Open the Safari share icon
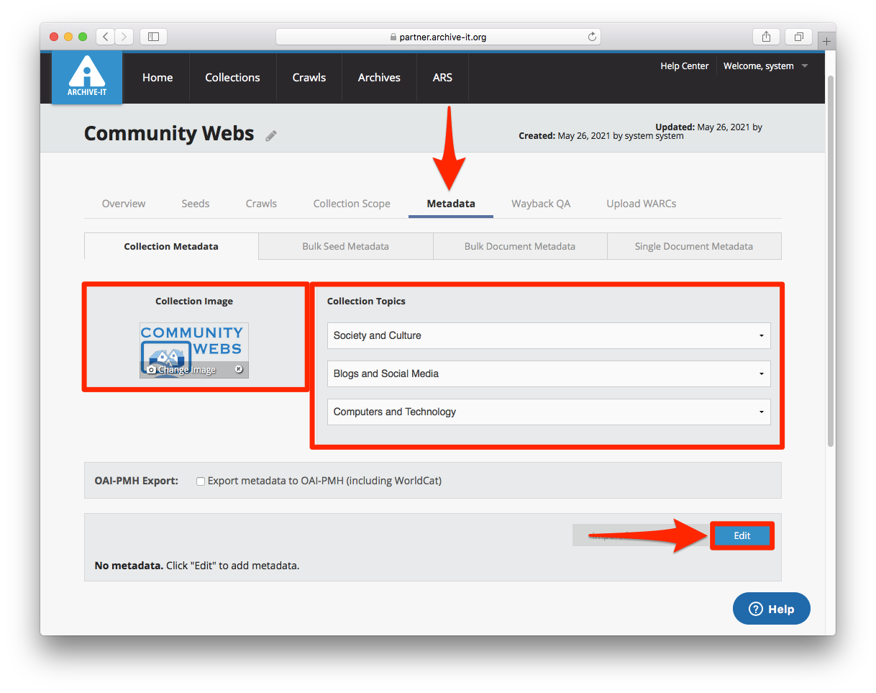This screenshot has height=693, width=876. tap(766, 37)
